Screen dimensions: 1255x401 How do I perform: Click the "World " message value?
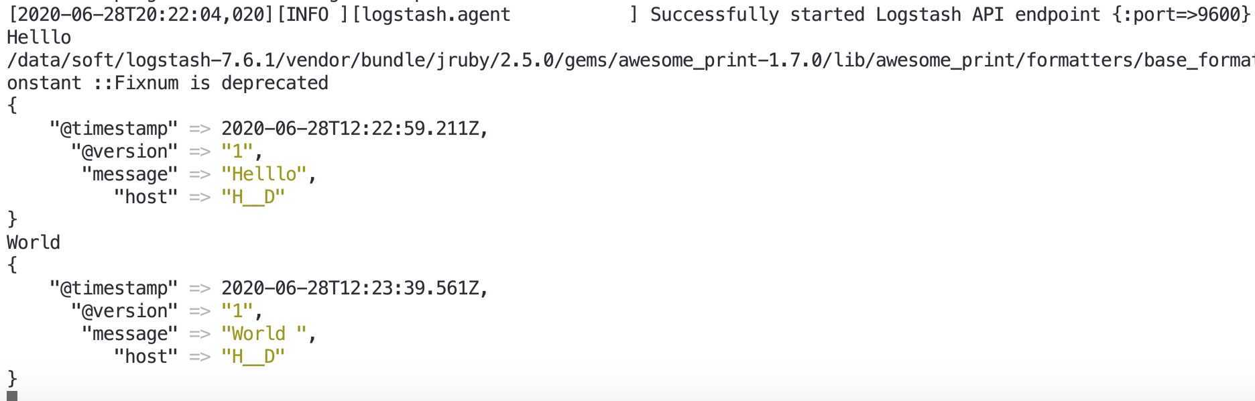264,334
